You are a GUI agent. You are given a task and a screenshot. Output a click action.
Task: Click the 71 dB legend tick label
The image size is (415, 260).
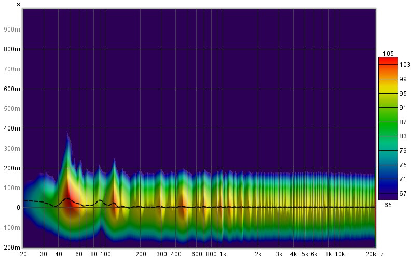[x=403, y=179]
